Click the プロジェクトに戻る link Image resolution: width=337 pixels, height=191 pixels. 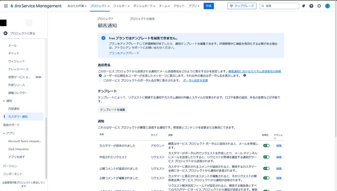tap(23, 34)
